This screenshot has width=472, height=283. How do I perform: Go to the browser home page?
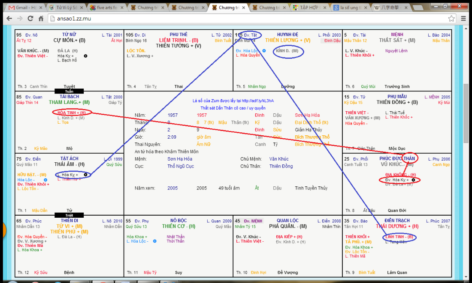tap(41, 18)
